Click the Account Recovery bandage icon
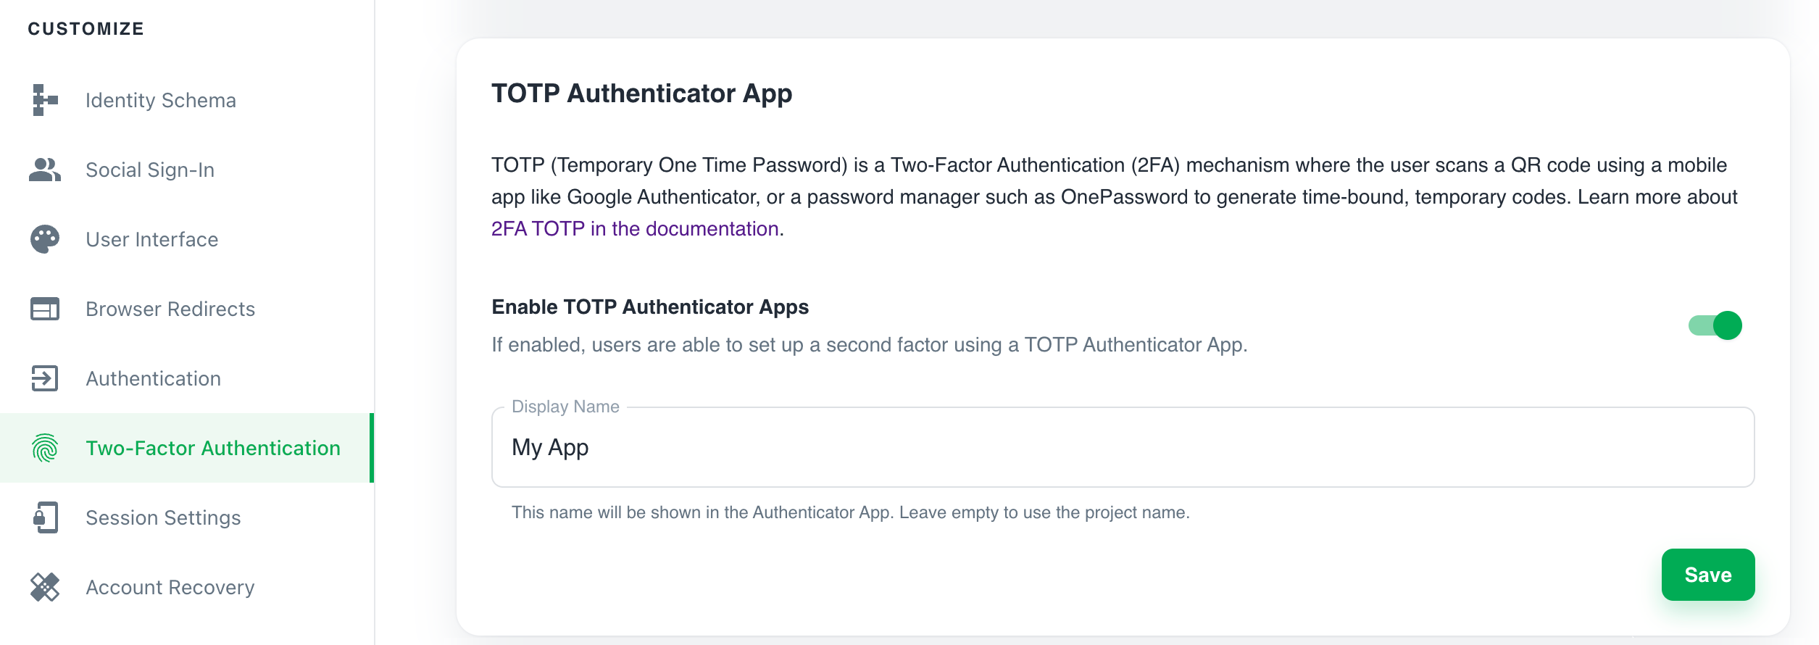Screen dimensions: 1819x645 45,587
